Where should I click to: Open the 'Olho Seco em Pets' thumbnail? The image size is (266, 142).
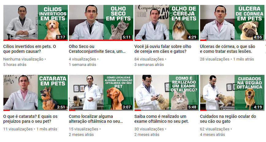coord(101,23)
